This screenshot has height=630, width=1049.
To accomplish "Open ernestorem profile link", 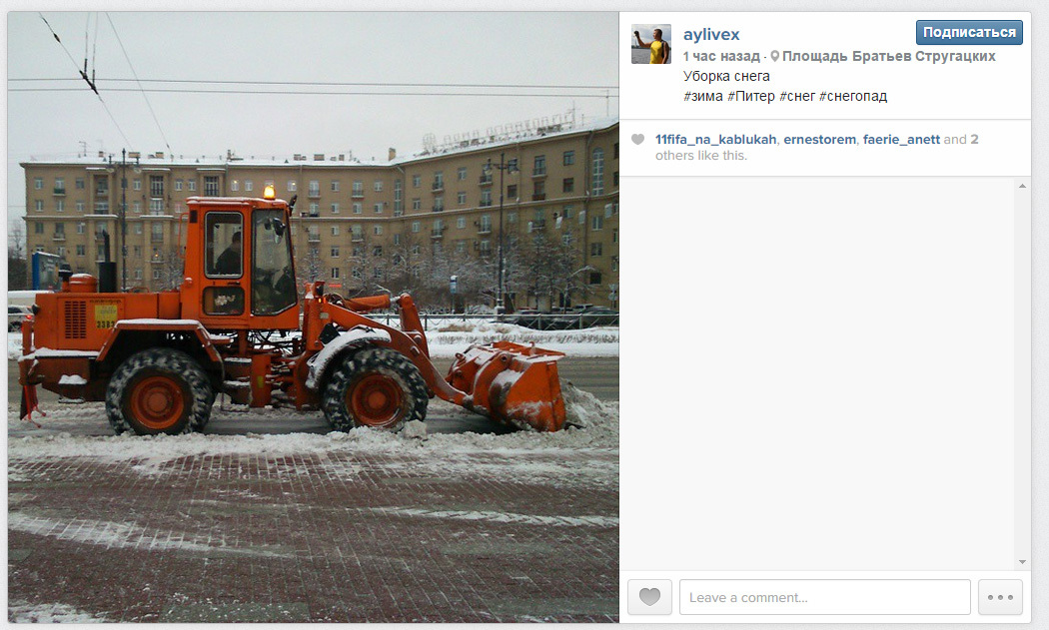I will click(819, 139).
